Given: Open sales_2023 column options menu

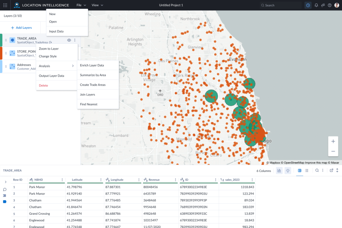Looking at the screenshot, I should 252,180.
